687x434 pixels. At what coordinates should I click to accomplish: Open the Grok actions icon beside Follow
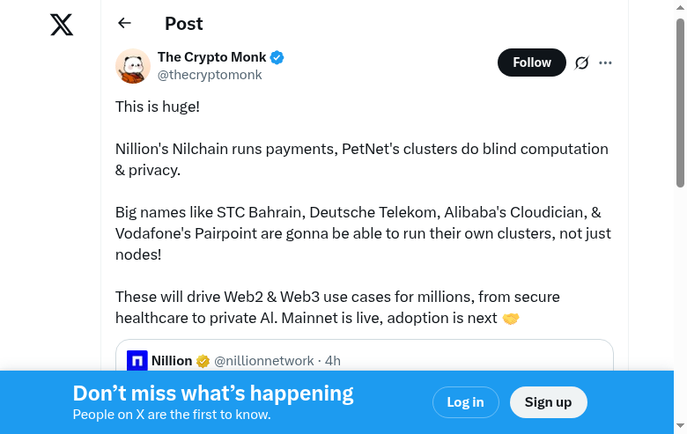pos(581,63)
